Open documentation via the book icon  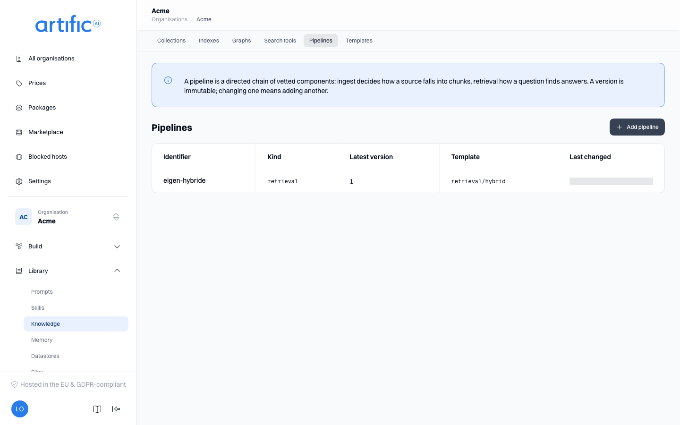point(97,409)
